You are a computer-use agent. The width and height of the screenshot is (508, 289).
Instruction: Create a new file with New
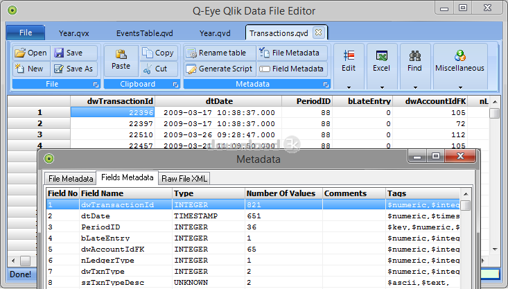[x=31, y=69]
